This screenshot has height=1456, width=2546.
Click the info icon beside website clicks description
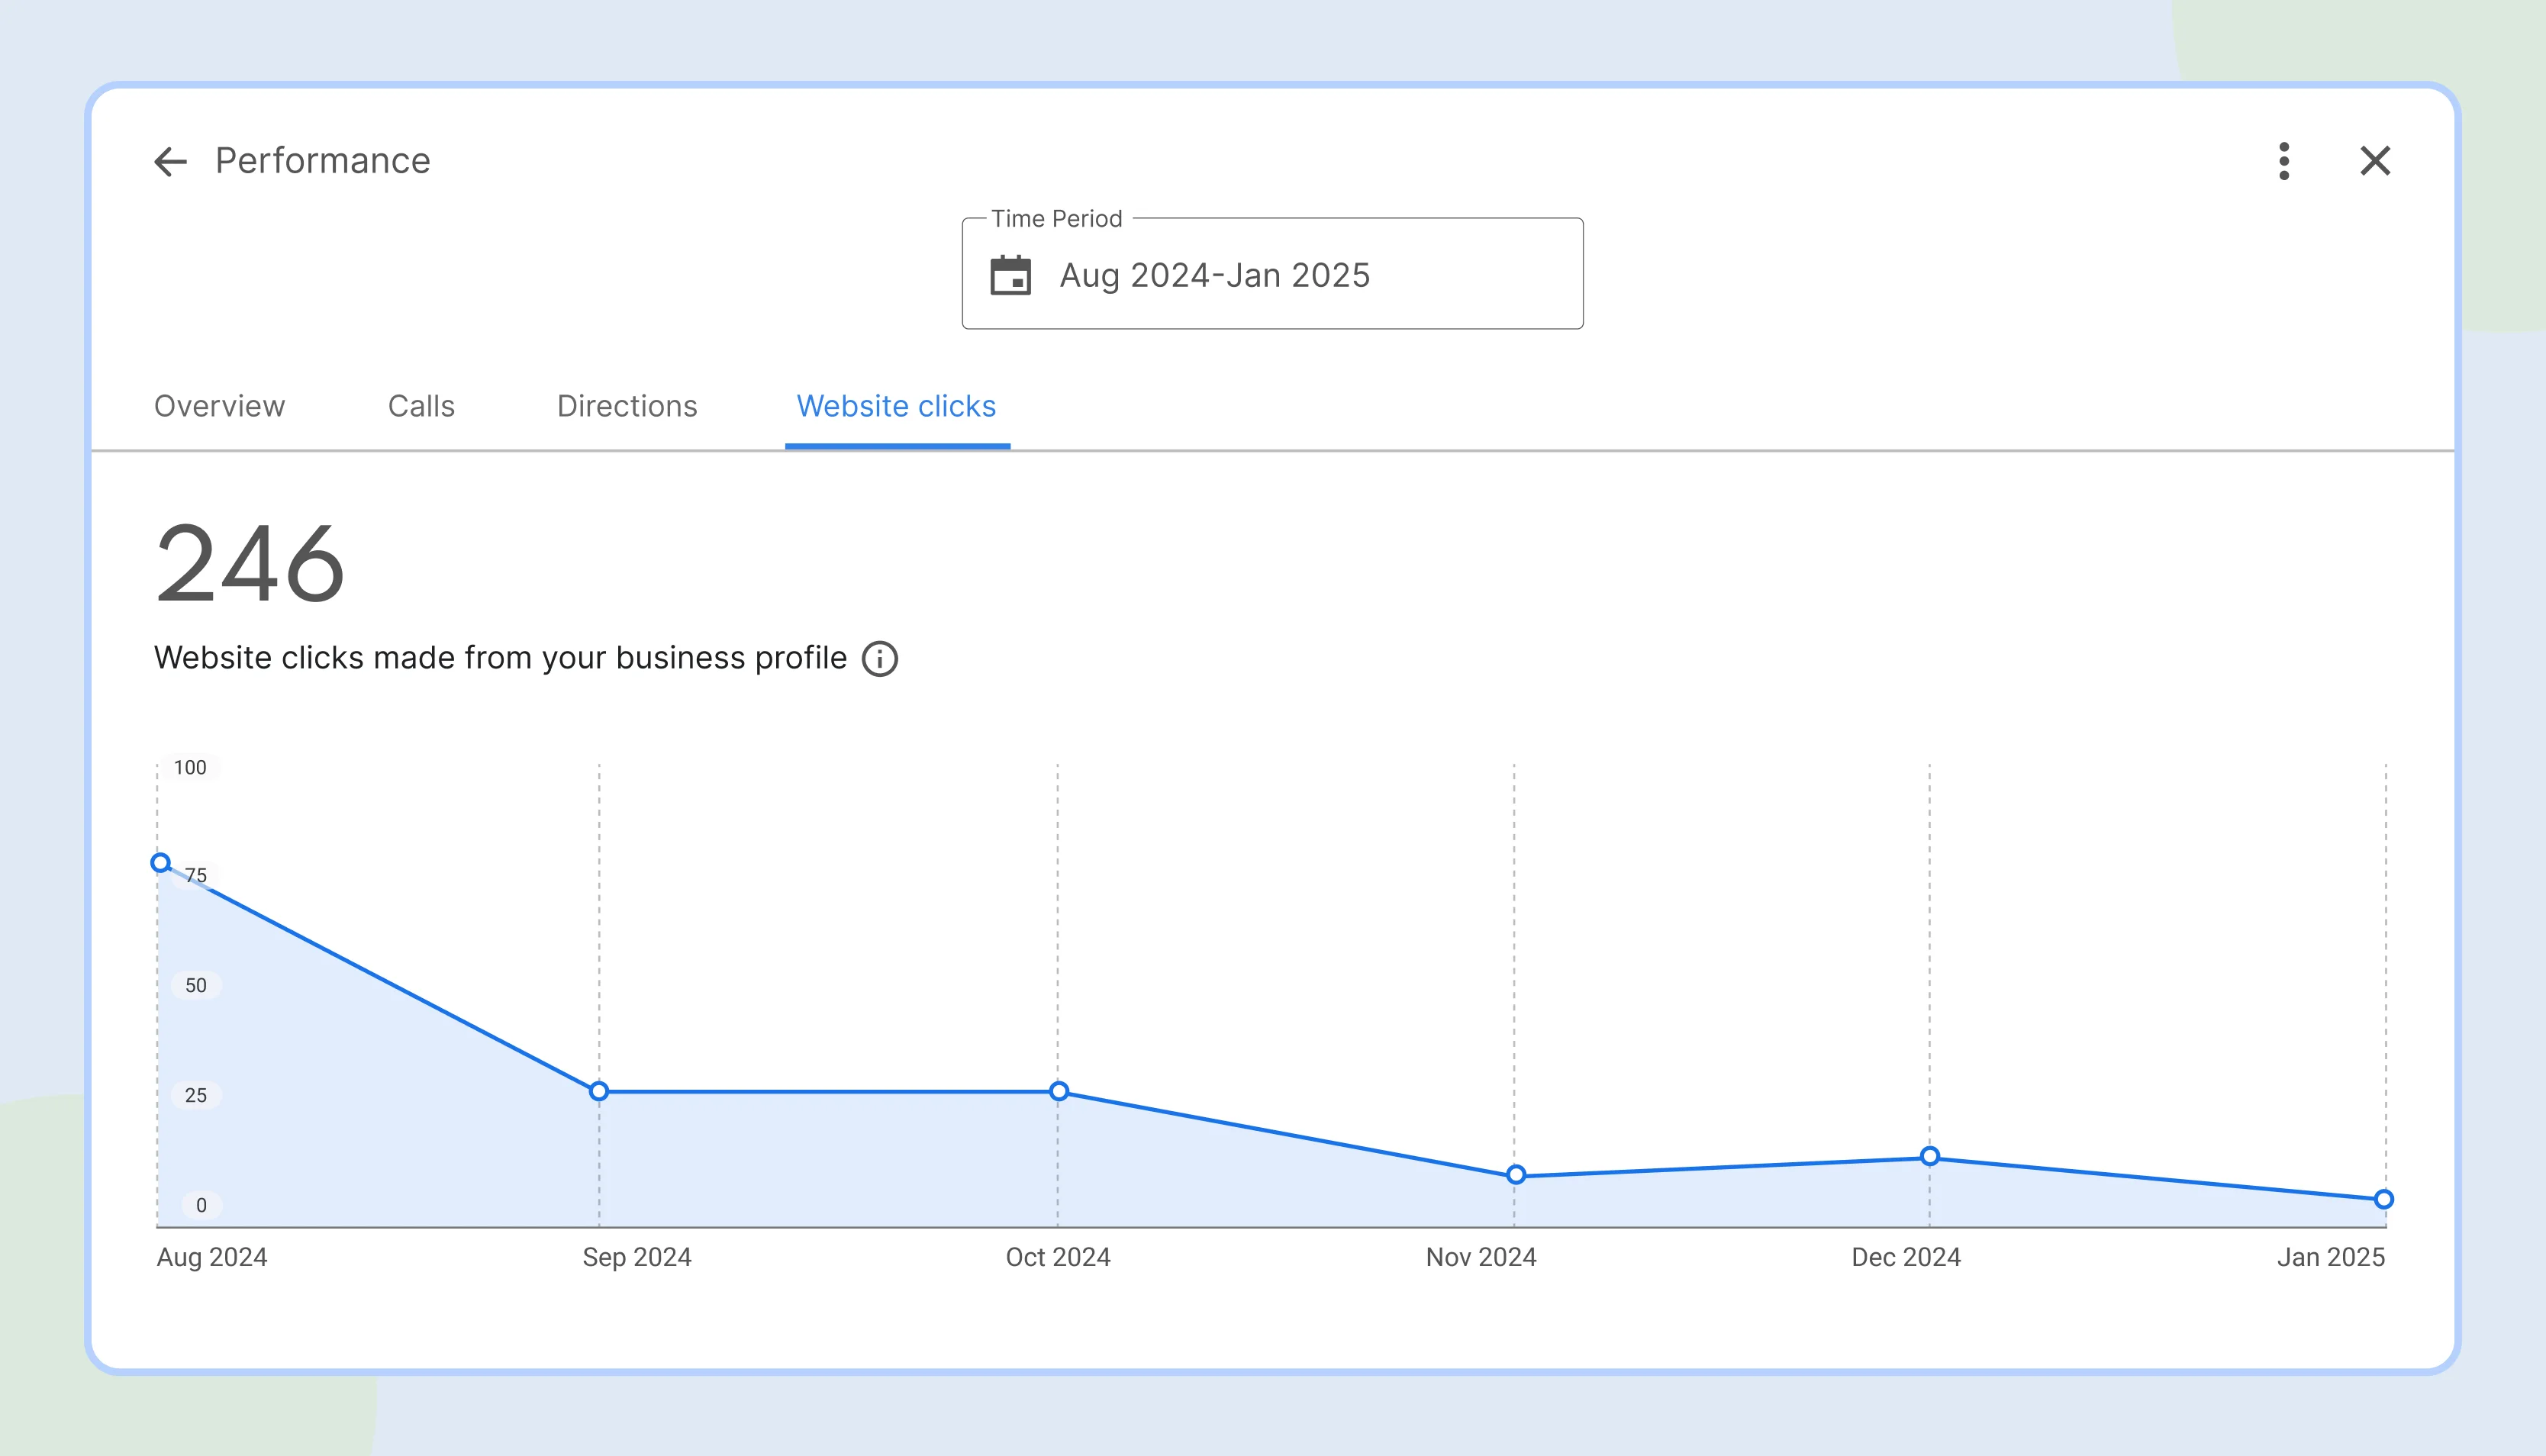click(x=880, y=659)
